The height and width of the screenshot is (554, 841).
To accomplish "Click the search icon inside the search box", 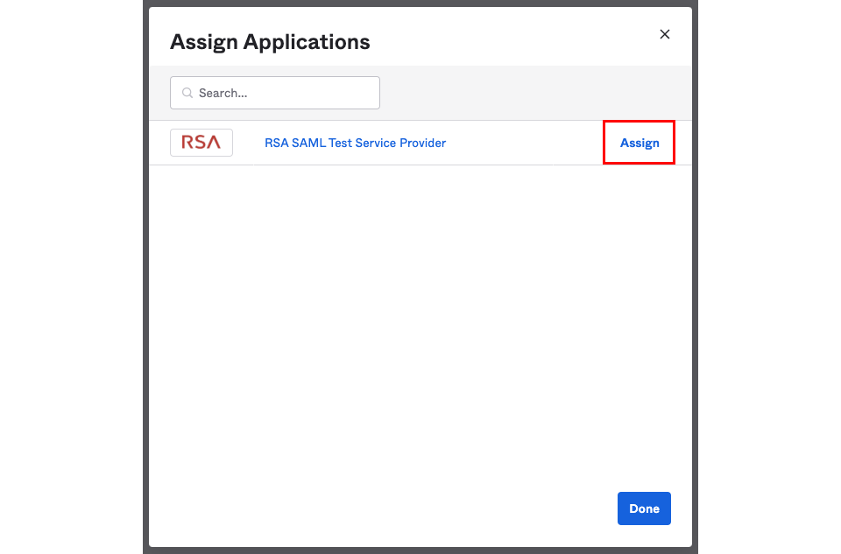I will tap(187, 93).
